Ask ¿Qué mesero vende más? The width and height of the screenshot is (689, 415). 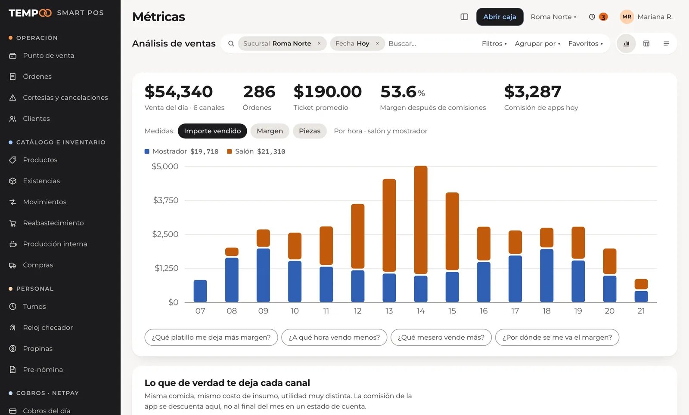(x=441, y=338)
